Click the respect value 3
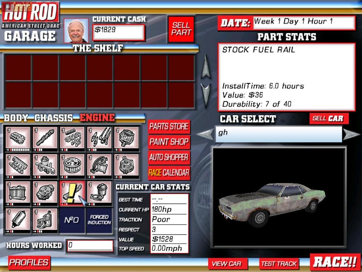This screenshot has height=272, width=362. point(154,229)
